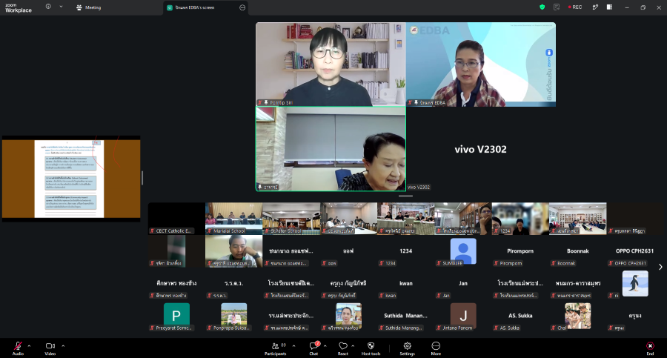Expand dropdown arrow beside meeting info
The image size is (667, 358).
click(x=61, y=7)
